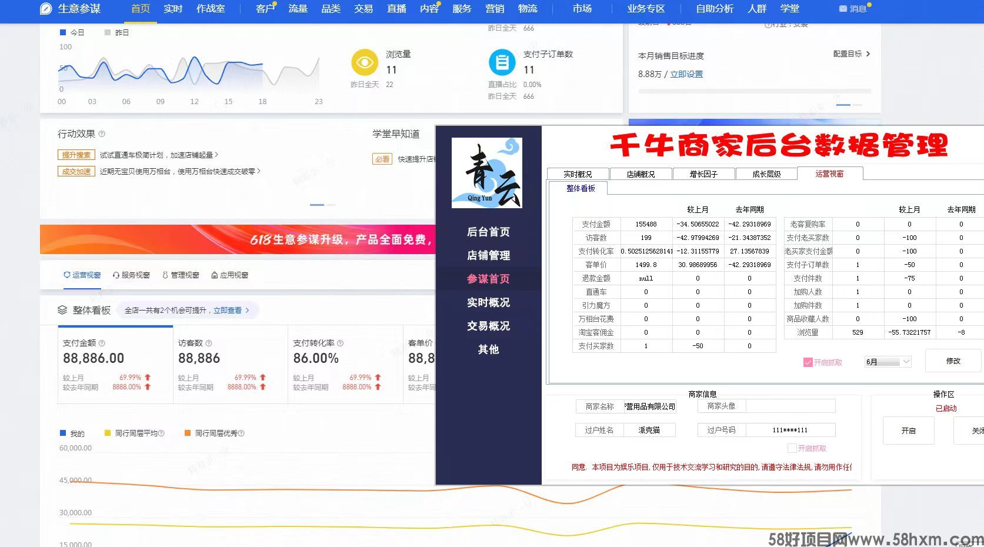The image size is (984, 547).
Task: Open the 自助分析 top navigation item
Action: click(x=715, y=9)
